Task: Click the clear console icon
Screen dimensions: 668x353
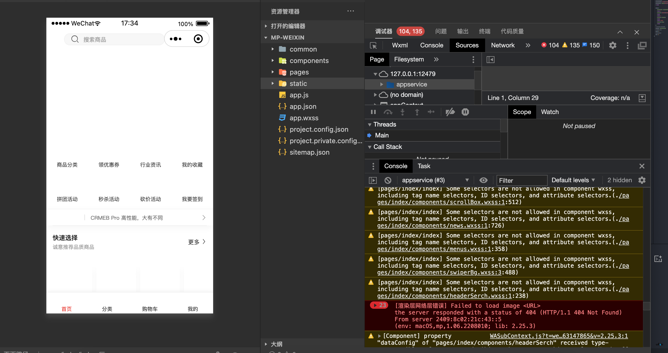Action: coord(388,180)
